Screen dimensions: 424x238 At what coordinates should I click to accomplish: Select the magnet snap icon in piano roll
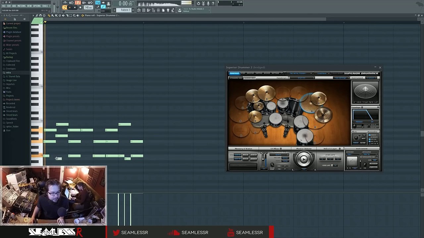(x=40, y=16)
